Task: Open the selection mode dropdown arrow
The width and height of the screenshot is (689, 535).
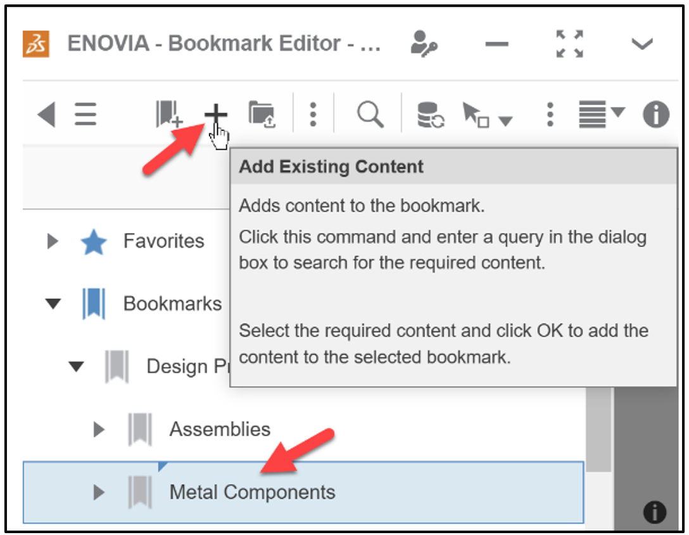Action: pyautogui.click(x=507, y=118)
